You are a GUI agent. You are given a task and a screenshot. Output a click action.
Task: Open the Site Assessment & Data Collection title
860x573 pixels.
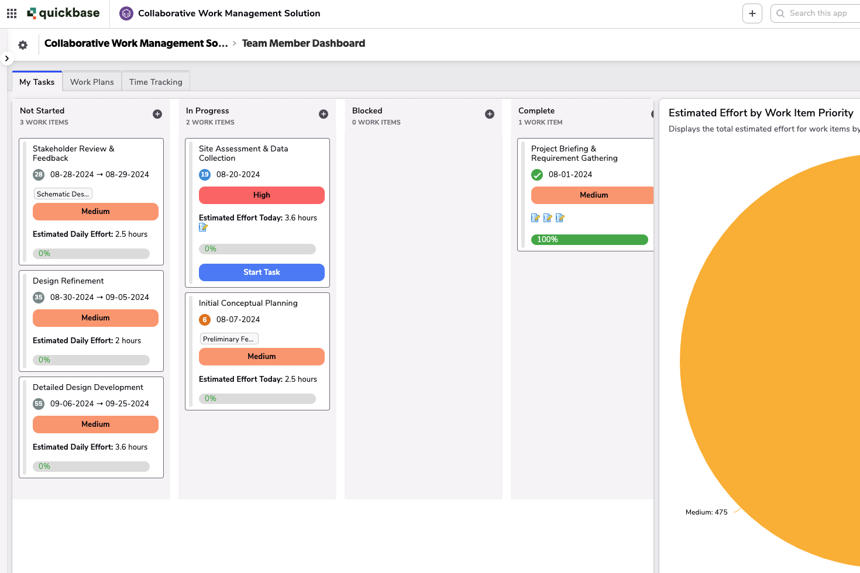pos(243,153)
